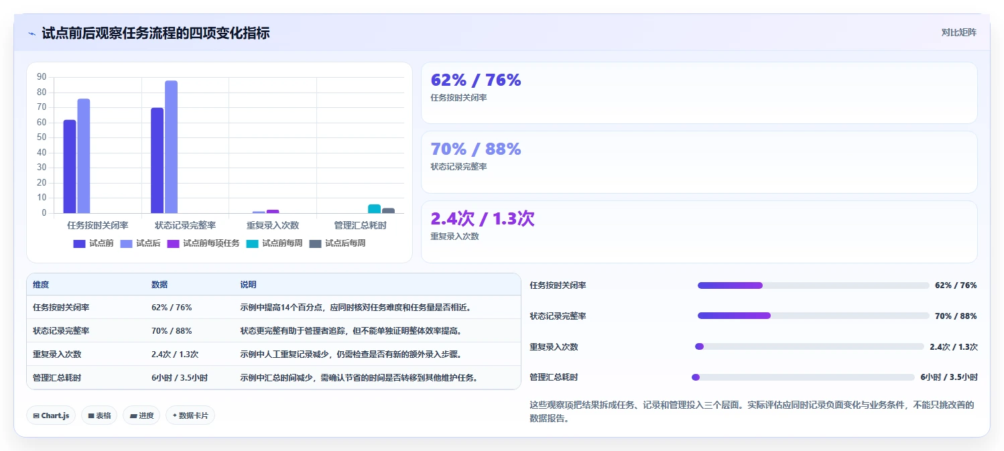This screenshot has height=451, width=1004.
Task: Click the footnote starting with 这些观察项
Action: point(751,411)
